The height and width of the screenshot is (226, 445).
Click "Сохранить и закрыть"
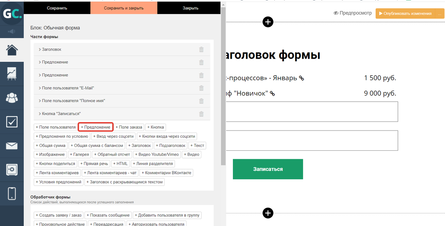tap(124, 8)
